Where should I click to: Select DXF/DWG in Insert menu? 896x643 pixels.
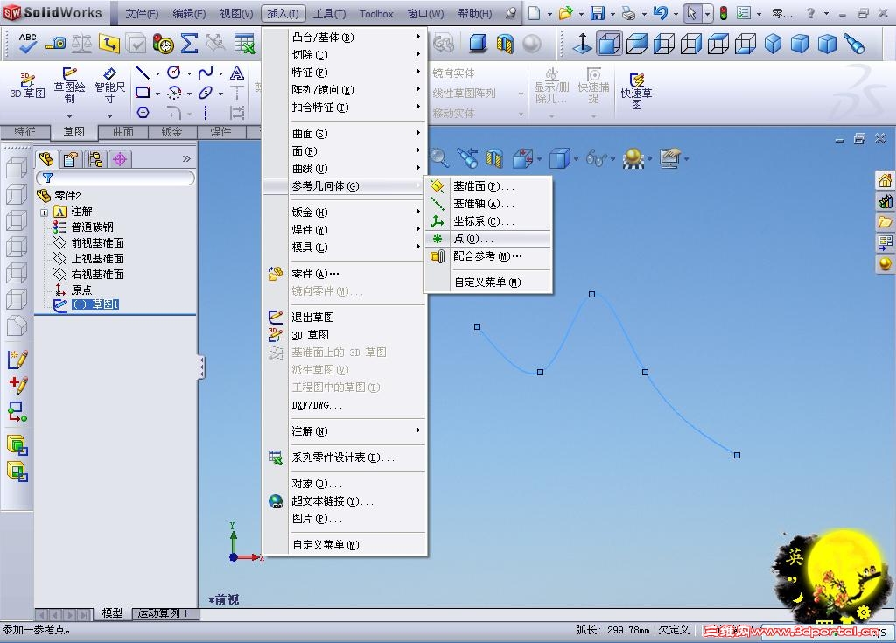(345, 405)
